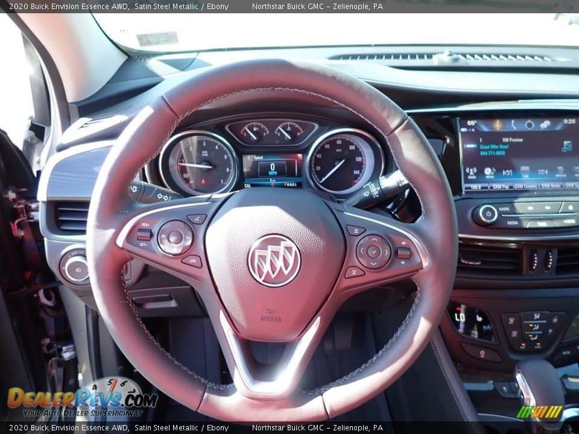The image size is (579, 434).
Task: Tap the speed readout in driver display
Action: (x=273, y=169)
